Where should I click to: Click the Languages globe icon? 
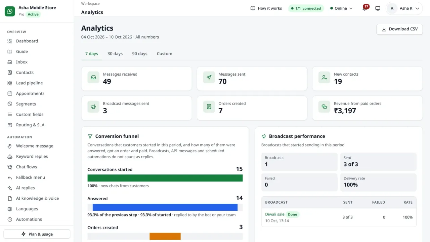pyautogui.click(x=10, y=209)
